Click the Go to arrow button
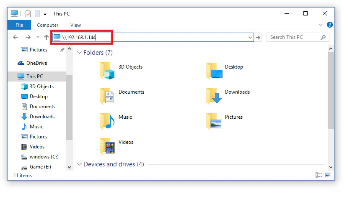Screen dimensions: 347x199 (258, 37)
